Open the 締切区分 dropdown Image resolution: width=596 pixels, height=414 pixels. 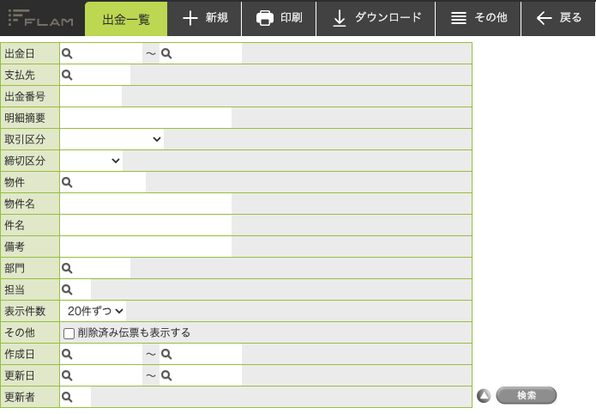(x=91, y=161)
